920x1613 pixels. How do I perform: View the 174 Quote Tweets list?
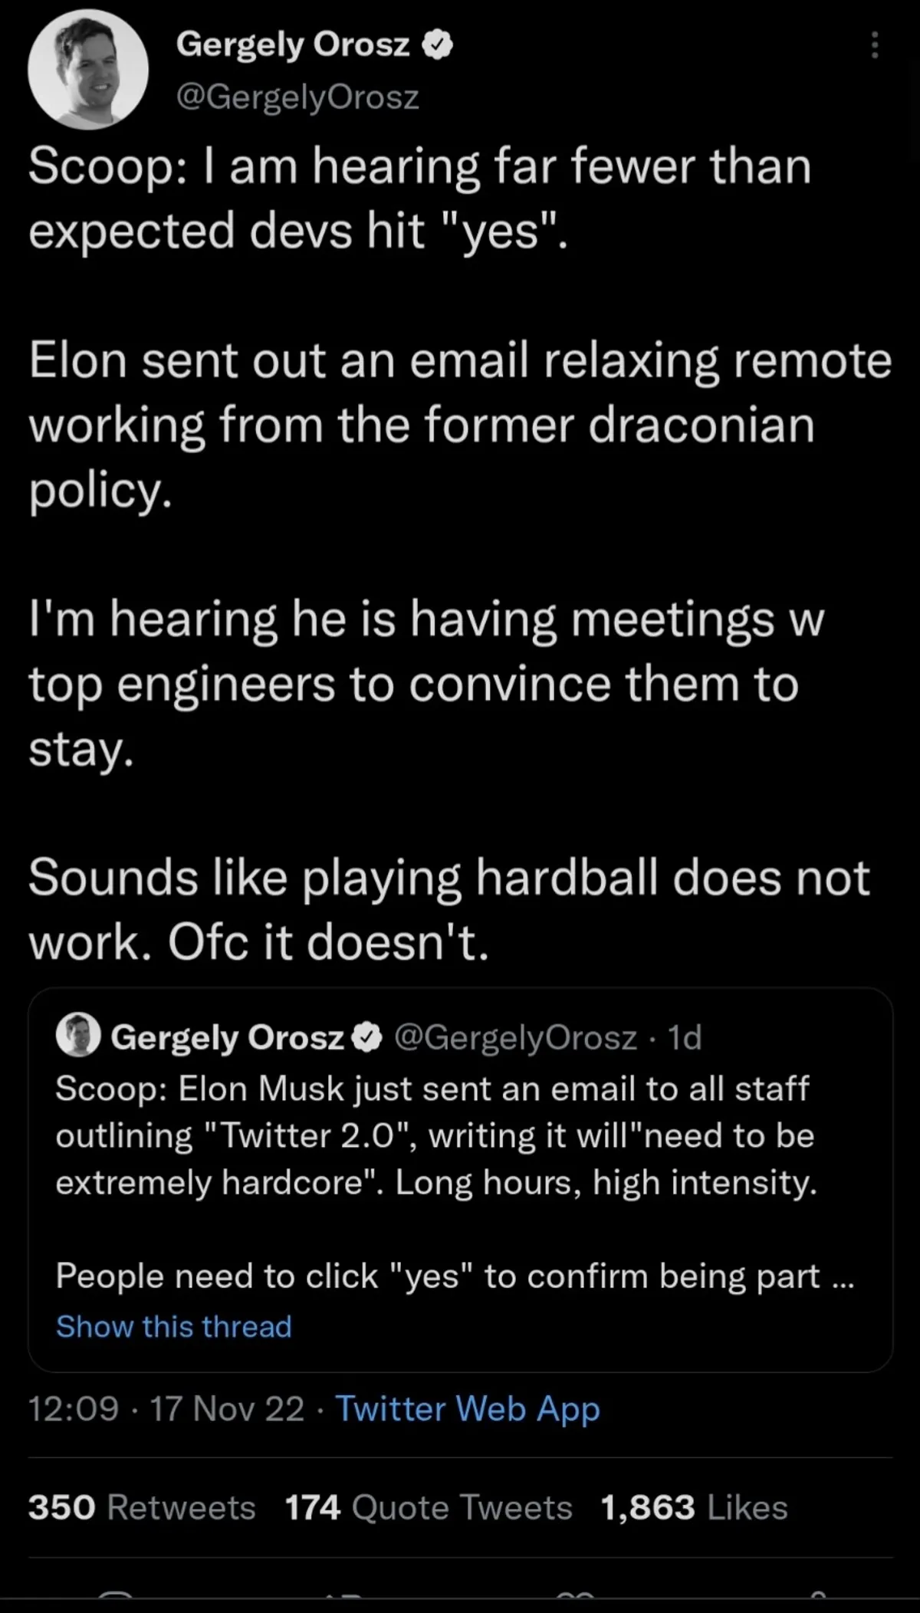pos(429,1508)
